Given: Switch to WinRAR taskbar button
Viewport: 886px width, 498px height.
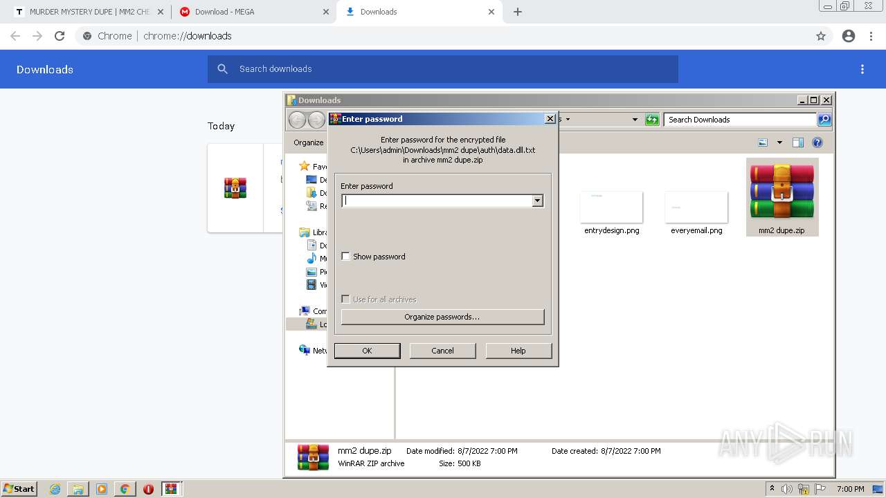Looking at the screenshot, I should coord(172,489).
